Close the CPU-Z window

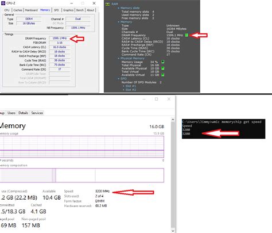(94, 3)
